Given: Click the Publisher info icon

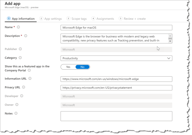Looking at the screenshot, I should click(20, 49).
